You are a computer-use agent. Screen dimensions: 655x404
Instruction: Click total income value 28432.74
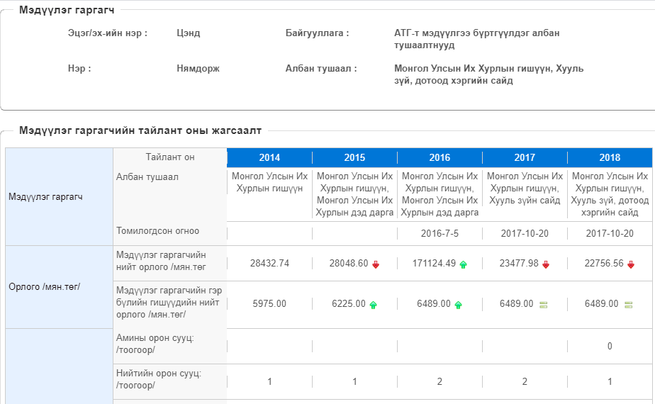click(269, 263)
